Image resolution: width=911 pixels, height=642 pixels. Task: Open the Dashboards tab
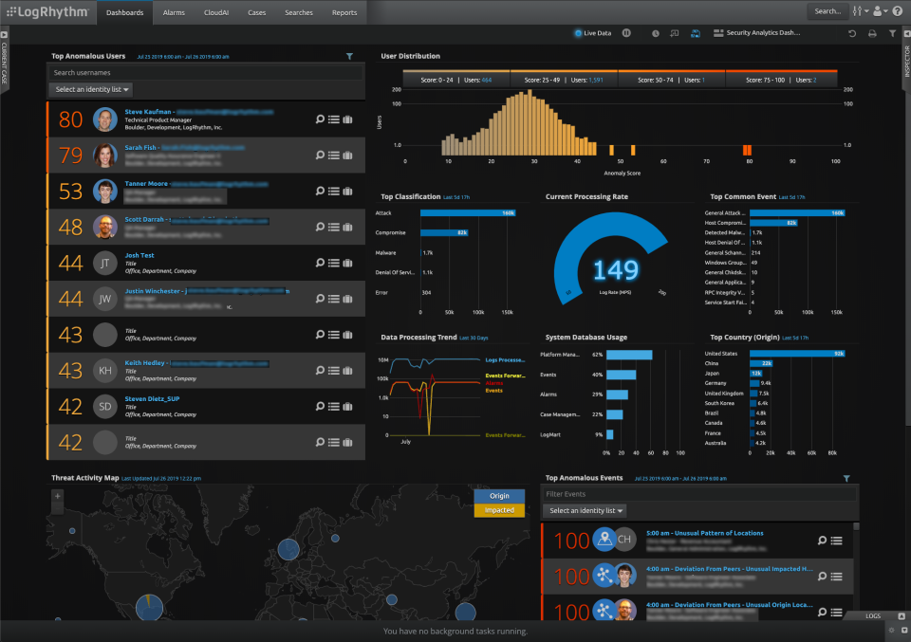click(125, 12)
